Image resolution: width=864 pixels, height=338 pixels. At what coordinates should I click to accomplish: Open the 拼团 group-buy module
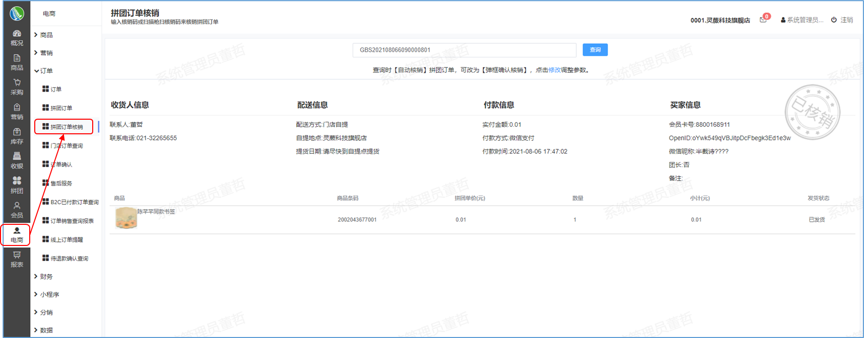pos(17,186)
